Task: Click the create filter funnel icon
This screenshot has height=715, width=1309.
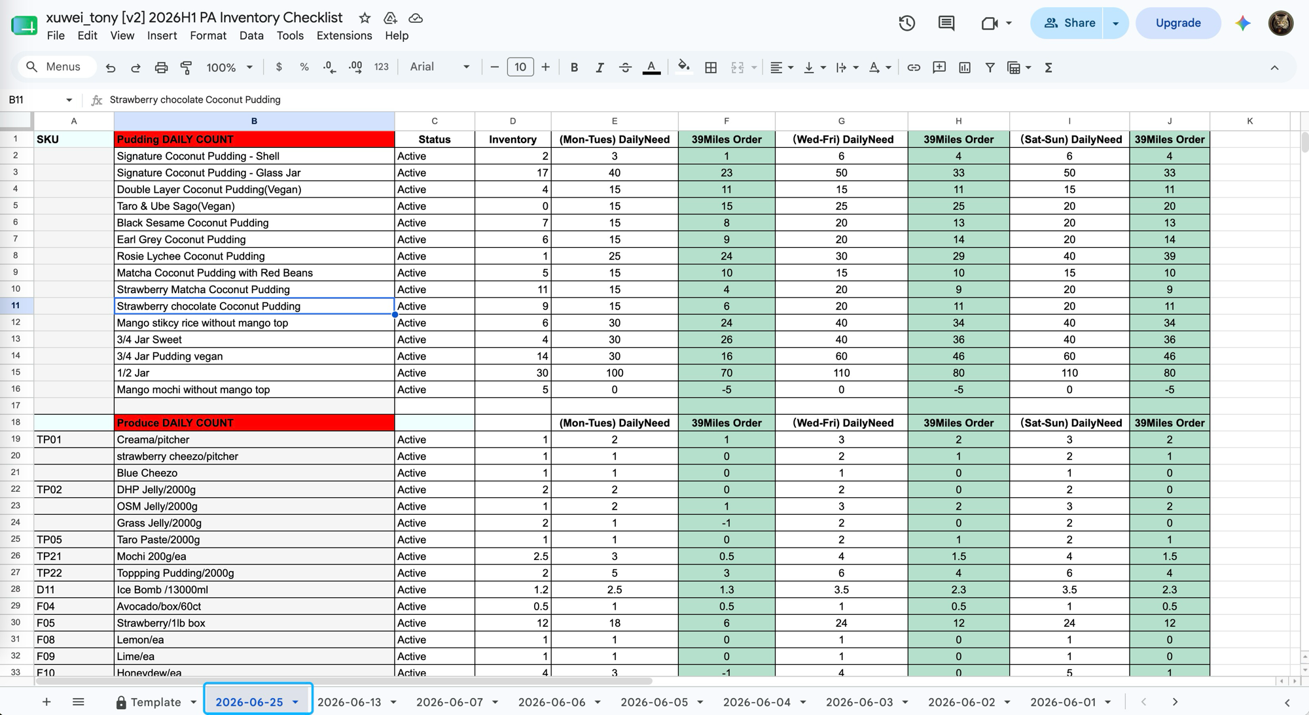Action: (x=990, y=67)
